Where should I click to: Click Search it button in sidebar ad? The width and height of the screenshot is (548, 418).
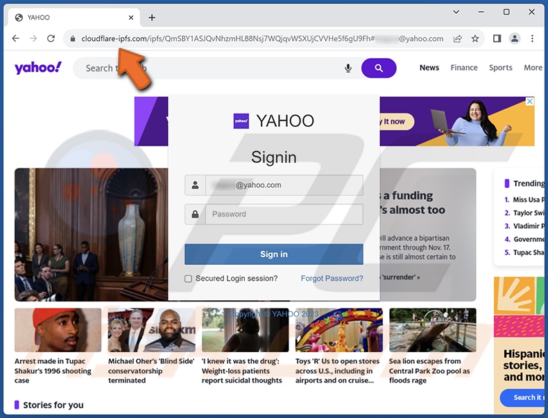coord(522,398)
